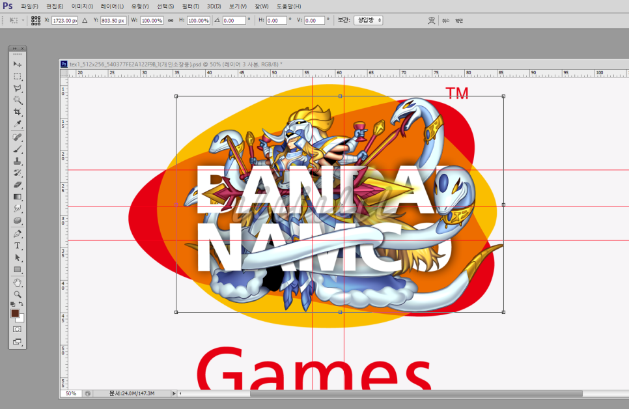Select the Rectangular Marquee tool
Screen dimensions: 629x409
click(17, 76)
